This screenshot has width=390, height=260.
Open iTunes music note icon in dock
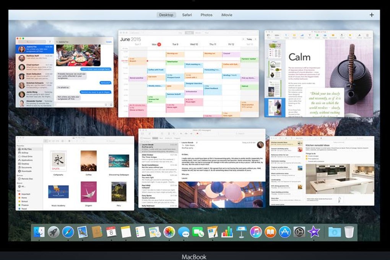[256, 232]
